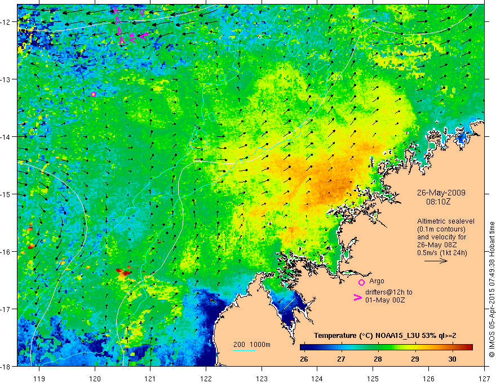496x383 pixels.
Task: Click the green 28°C section of colorbar
Action: click(378, 348)
